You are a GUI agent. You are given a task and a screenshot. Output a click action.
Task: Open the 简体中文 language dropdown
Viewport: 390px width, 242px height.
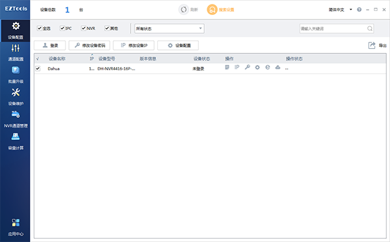[x=340, y=10]
